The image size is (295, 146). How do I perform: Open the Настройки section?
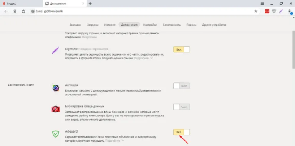[x=150, y=25]
